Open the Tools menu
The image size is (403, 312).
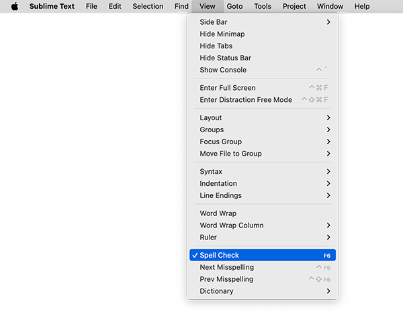[x=263, y=6]
